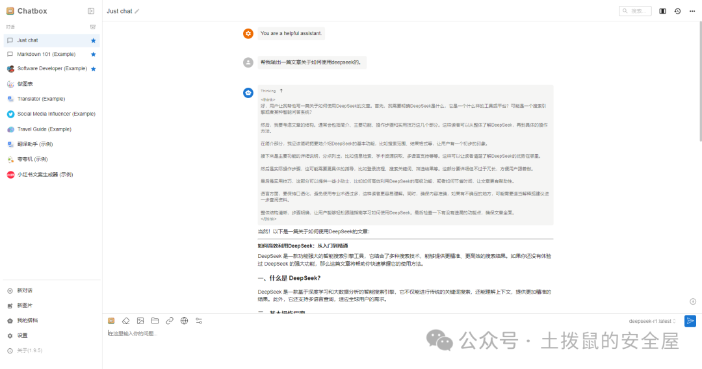Viewport: 702px width, 369px height.
Task: Open the conversation settings sliders icon
Action: pyautogui.click(x=199, y=321)
